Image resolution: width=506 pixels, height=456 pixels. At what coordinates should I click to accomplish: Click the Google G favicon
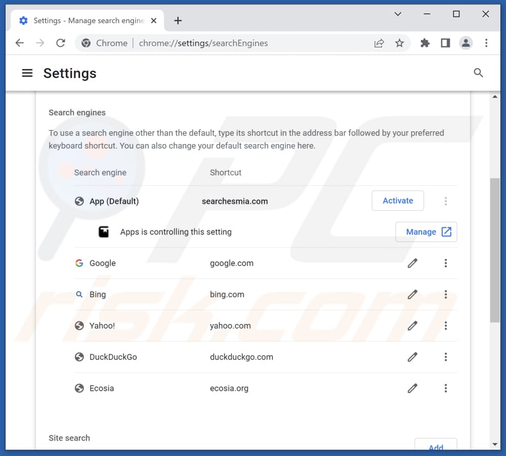pos(79,263)
